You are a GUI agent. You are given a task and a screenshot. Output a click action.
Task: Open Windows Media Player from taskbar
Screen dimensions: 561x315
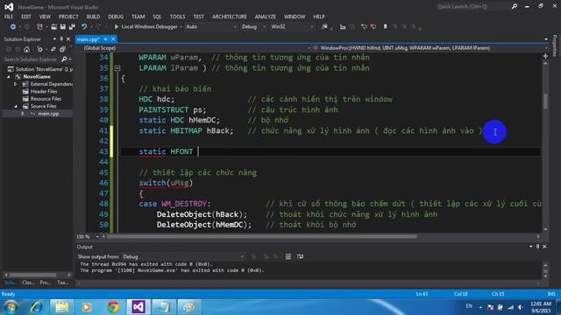(87, 307)
